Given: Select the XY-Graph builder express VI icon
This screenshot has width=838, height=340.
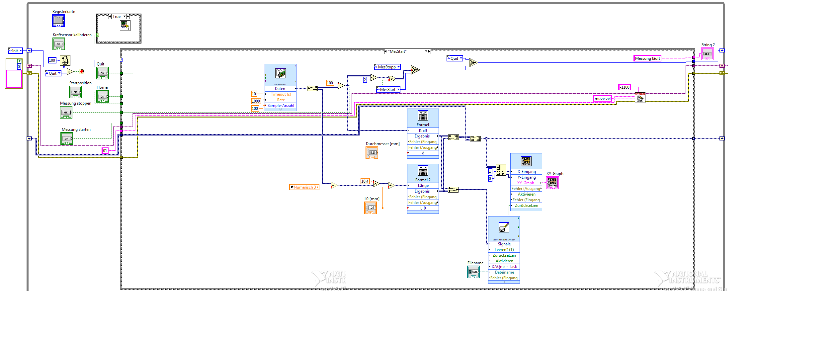Looking at the screenshot, I should 526,161.
